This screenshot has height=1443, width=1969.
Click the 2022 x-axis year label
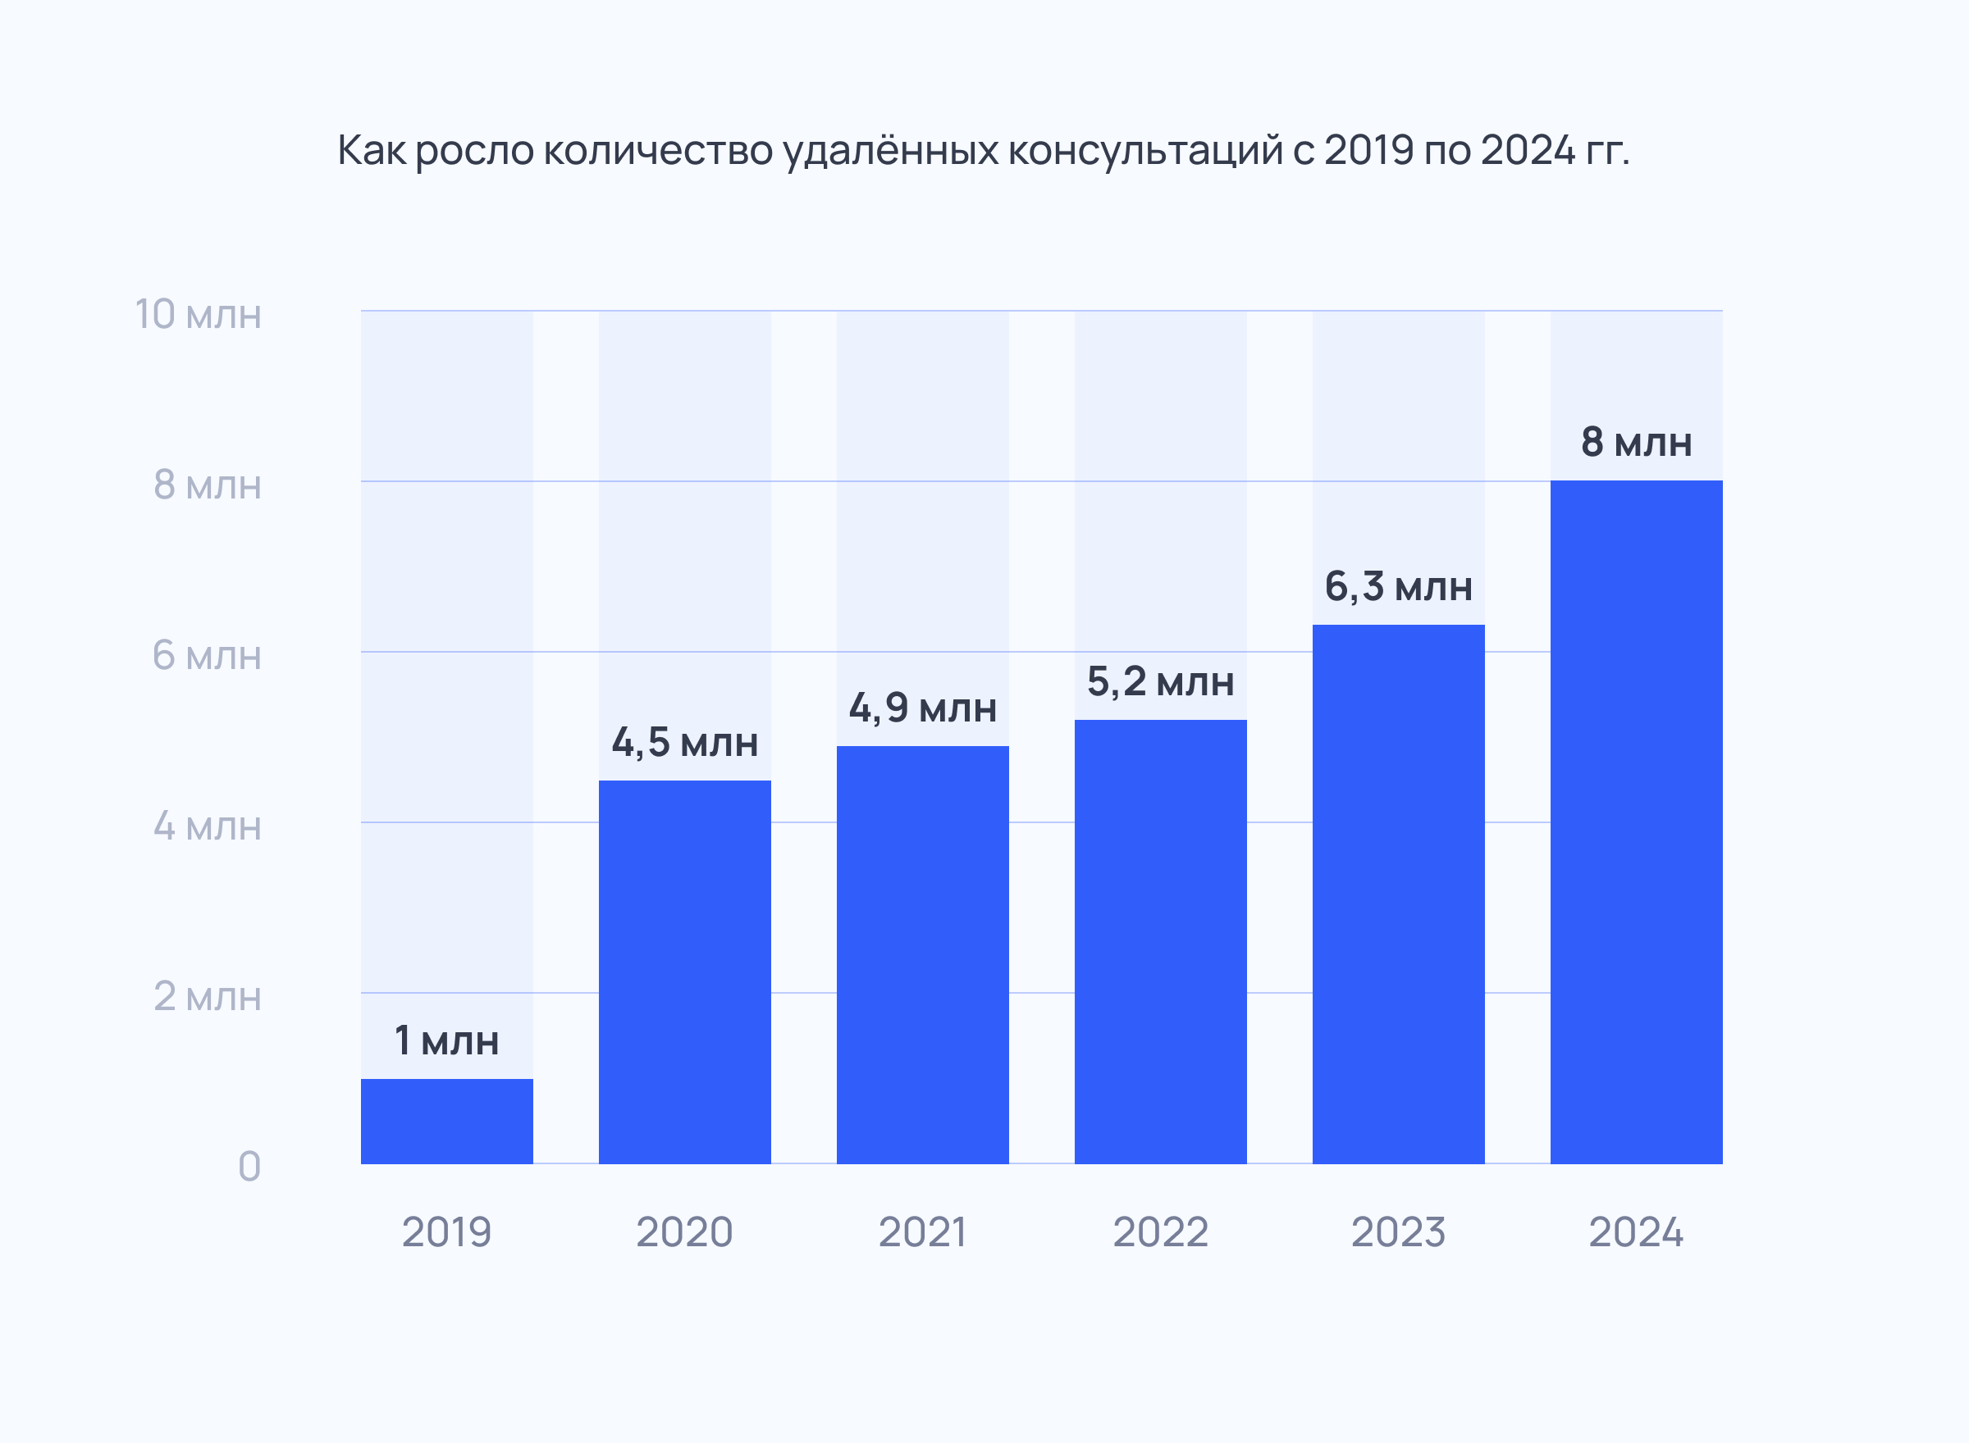[x=1160, y=1232]
